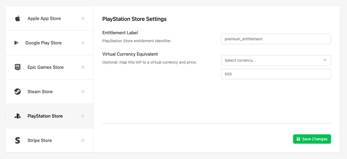Click the Epic Games shield icon
Screen dimensions: 347x159
point(18,67)
